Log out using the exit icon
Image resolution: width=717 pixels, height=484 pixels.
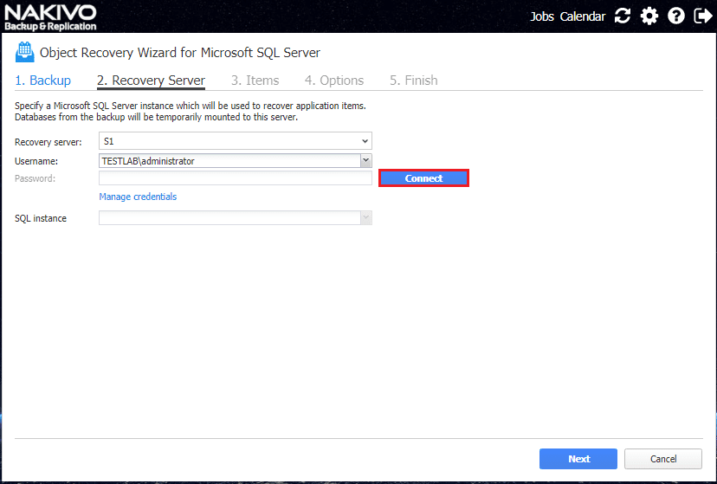click(702, 16)
